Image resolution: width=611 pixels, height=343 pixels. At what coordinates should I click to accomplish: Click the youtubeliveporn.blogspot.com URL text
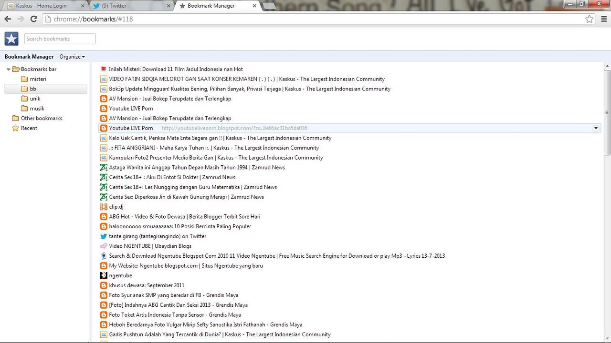point(234,128)
